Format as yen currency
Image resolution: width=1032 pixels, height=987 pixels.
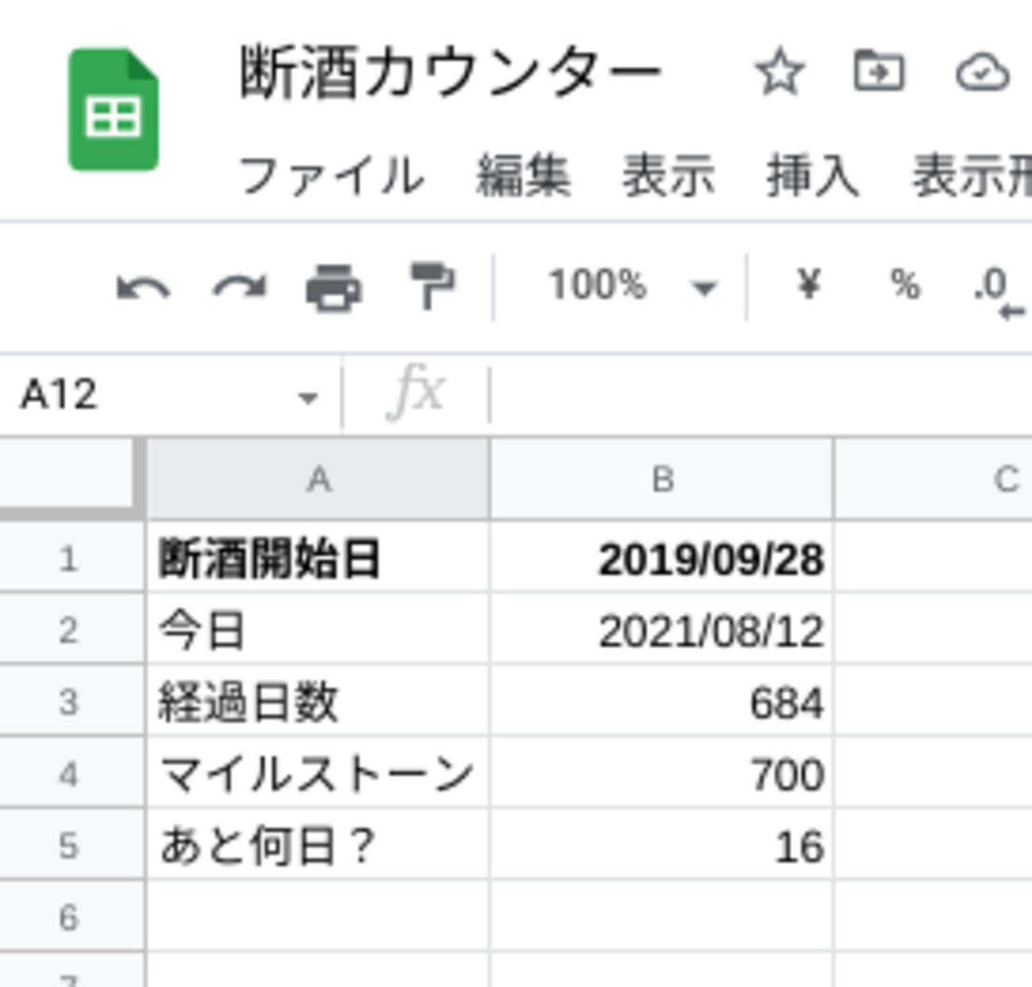tap(808, 284)
